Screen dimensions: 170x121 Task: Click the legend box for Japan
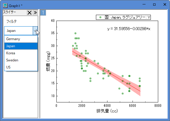coord(123,17)
